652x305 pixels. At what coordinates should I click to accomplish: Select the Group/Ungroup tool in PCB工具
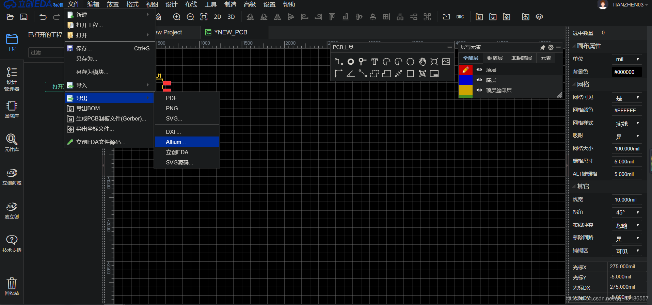[x=422, y=74]
